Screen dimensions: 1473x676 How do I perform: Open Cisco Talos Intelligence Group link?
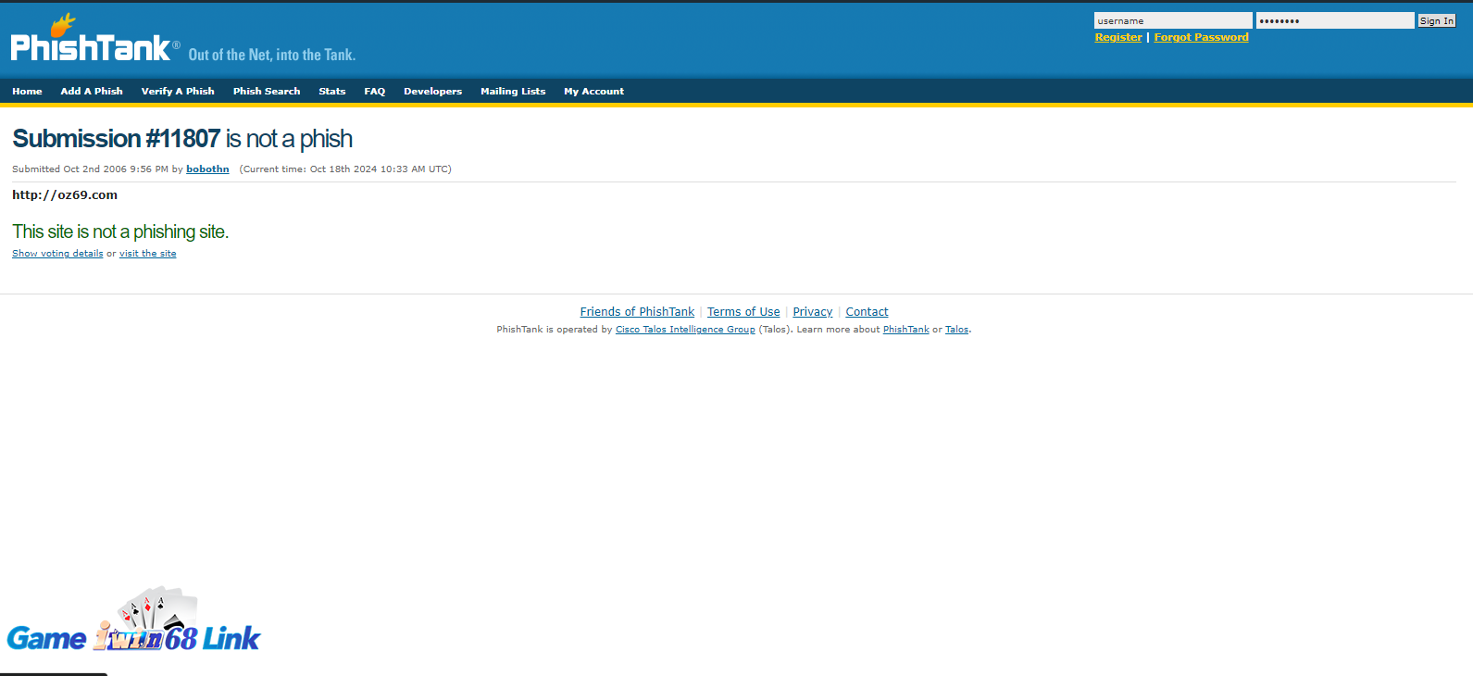[685, 330]
